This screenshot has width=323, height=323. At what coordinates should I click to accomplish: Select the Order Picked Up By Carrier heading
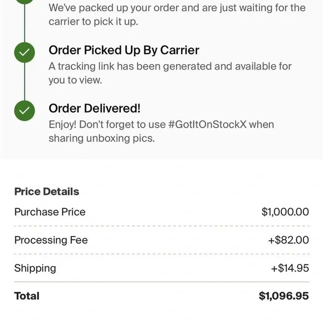click(x=124, y=50)
